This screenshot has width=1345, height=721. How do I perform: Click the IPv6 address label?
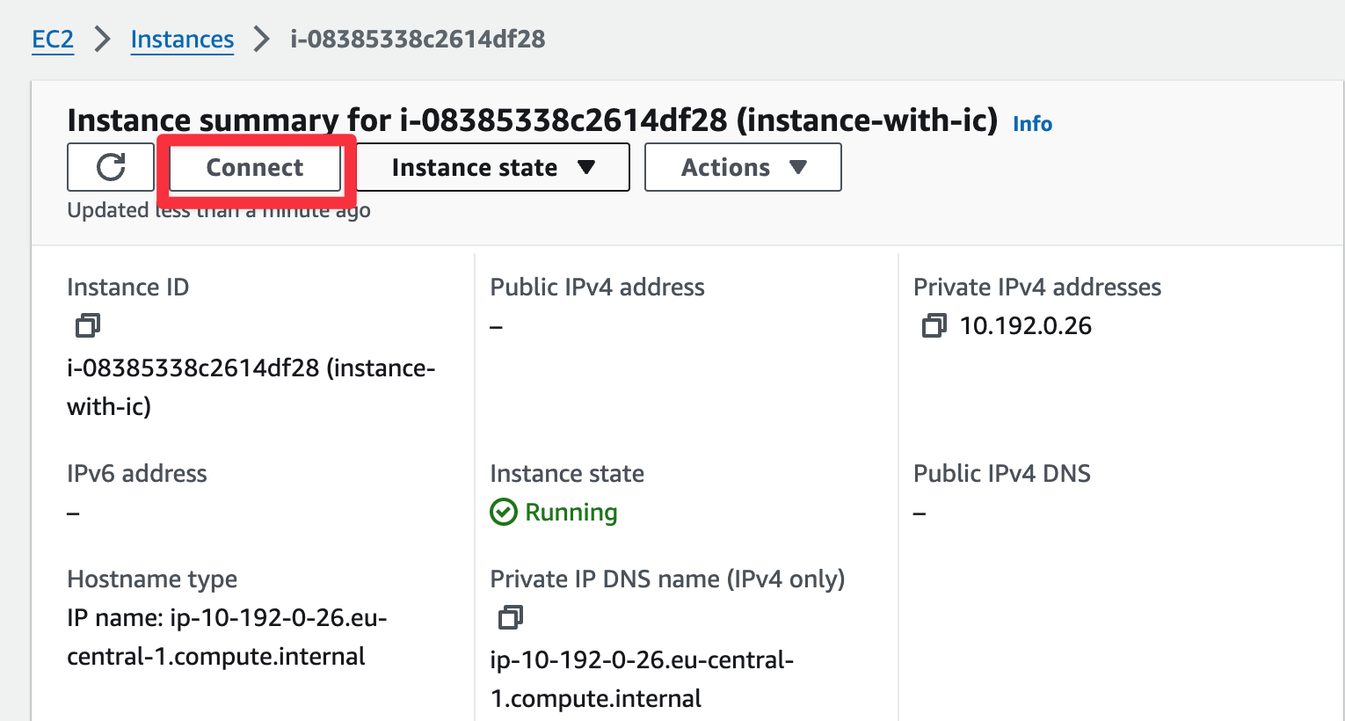[137, 474]
